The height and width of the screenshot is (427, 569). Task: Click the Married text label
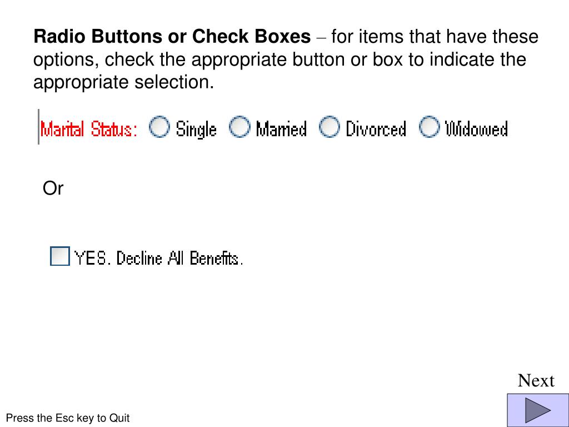pyautogui.click(x=281, y=129)
